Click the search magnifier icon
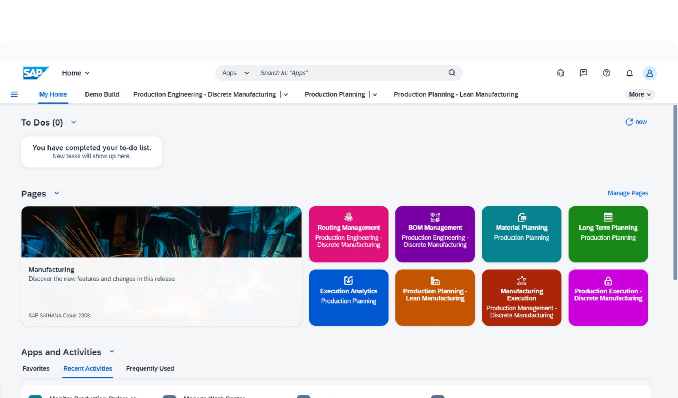This screenshot has height=398, width=678. (x=452, y=73)
